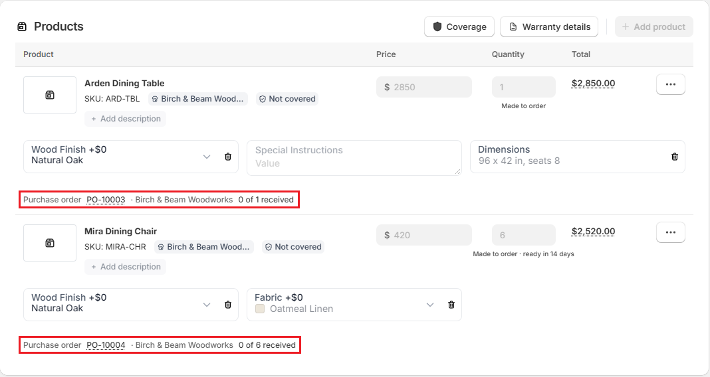Expand the Wood Finish dropdown for Arden Dining Table
This screenshot has width=710, height=377.
(207, 157)
